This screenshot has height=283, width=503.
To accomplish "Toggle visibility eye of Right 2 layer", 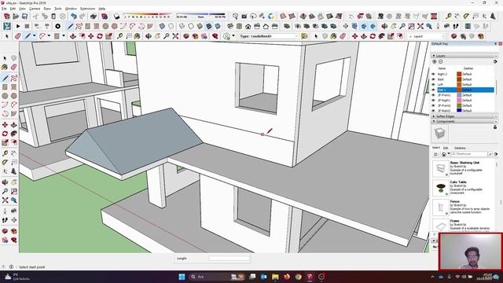I will [x=434, y=74].
